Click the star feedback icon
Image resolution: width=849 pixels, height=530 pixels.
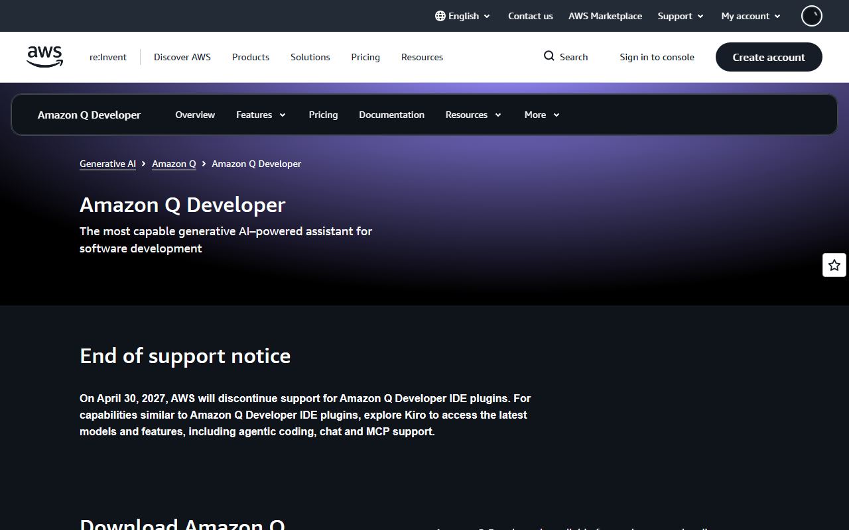[x=834, y=265]
